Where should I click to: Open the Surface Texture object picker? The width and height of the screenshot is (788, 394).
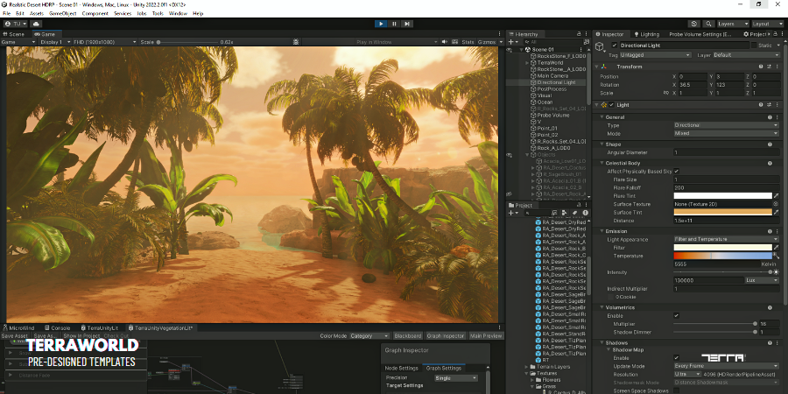[x=776, y=204]
